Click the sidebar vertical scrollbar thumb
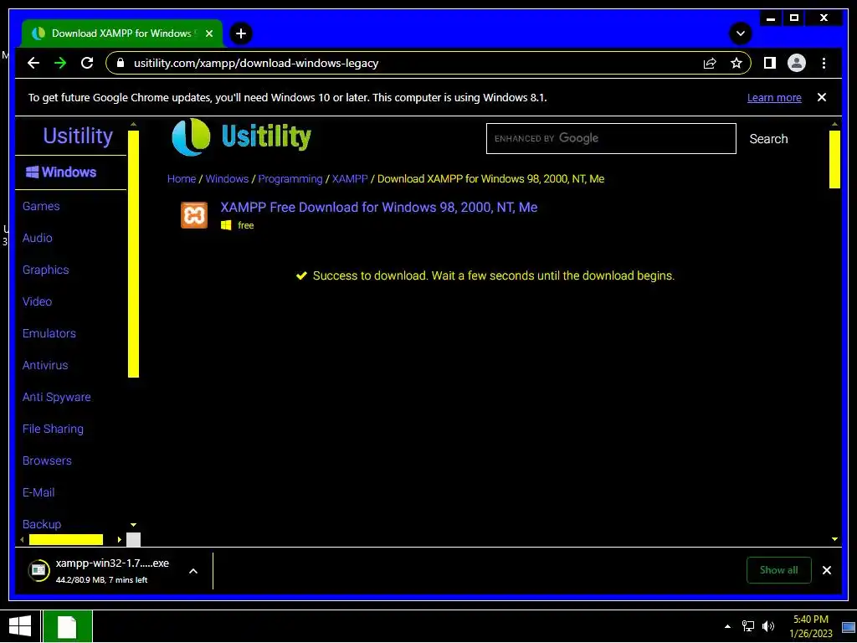The height and width of the screenshot is (643, 857). click(133, 254)
